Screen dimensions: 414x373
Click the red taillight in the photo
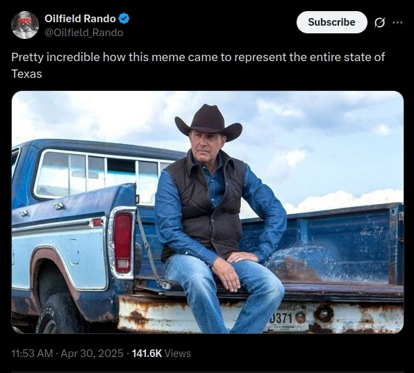click(x=123, y=243)
